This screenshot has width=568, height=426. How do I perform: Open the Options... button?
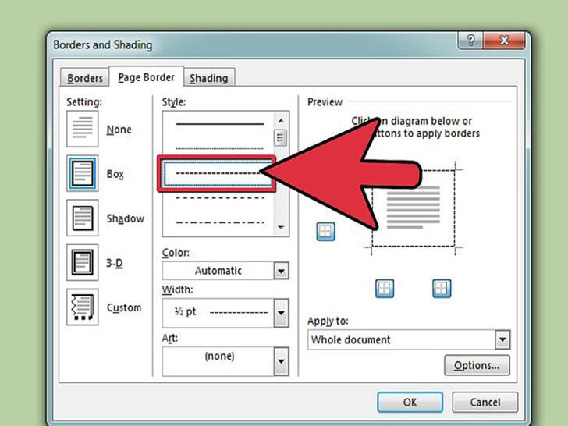(477, 365)
